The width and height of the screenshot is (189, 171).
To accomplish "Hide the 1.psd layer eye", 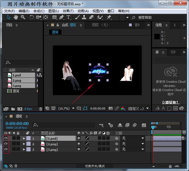I will [6, 138].
